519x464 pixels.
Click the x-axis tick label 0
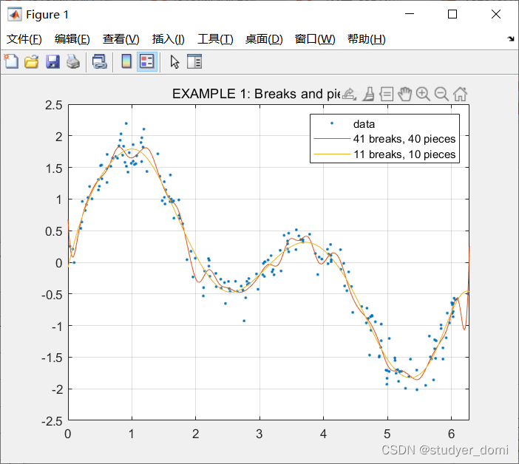point(68,434)
